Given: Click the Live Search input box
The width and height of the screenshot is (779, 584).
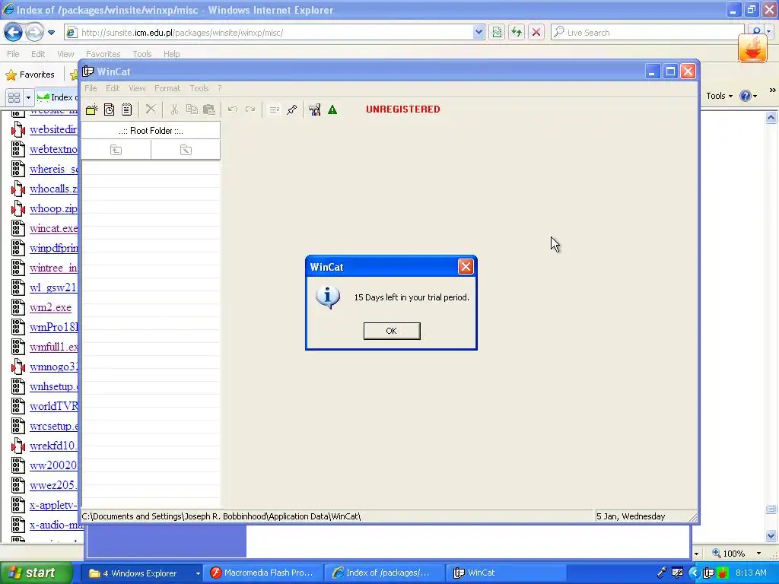Looking at the screenshot, I should click(648, 33).
